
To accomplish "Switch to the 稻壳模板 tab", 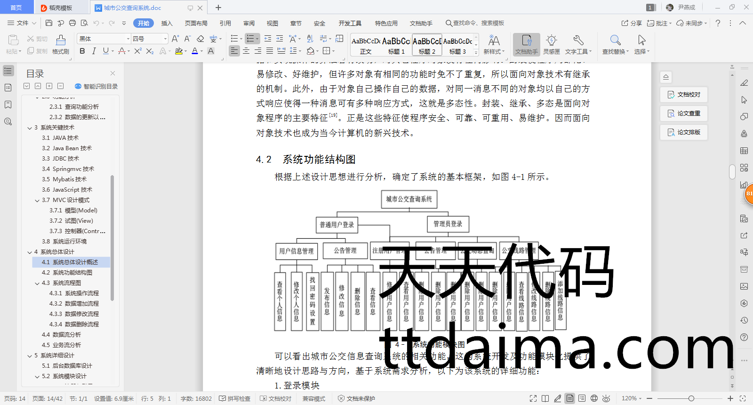I will pyautogui.click(x=61, y=8).
